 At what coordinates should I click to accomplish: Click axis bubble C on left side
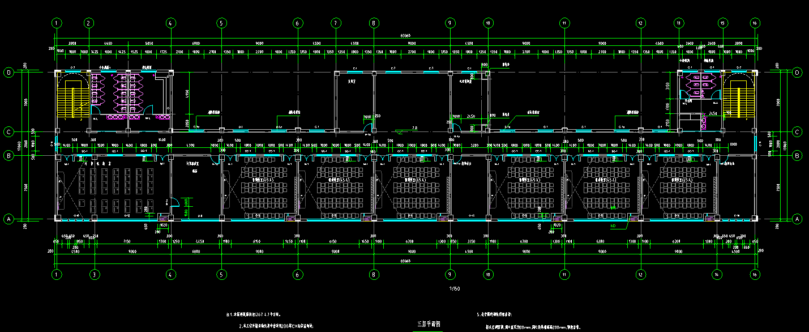point(8,132)
